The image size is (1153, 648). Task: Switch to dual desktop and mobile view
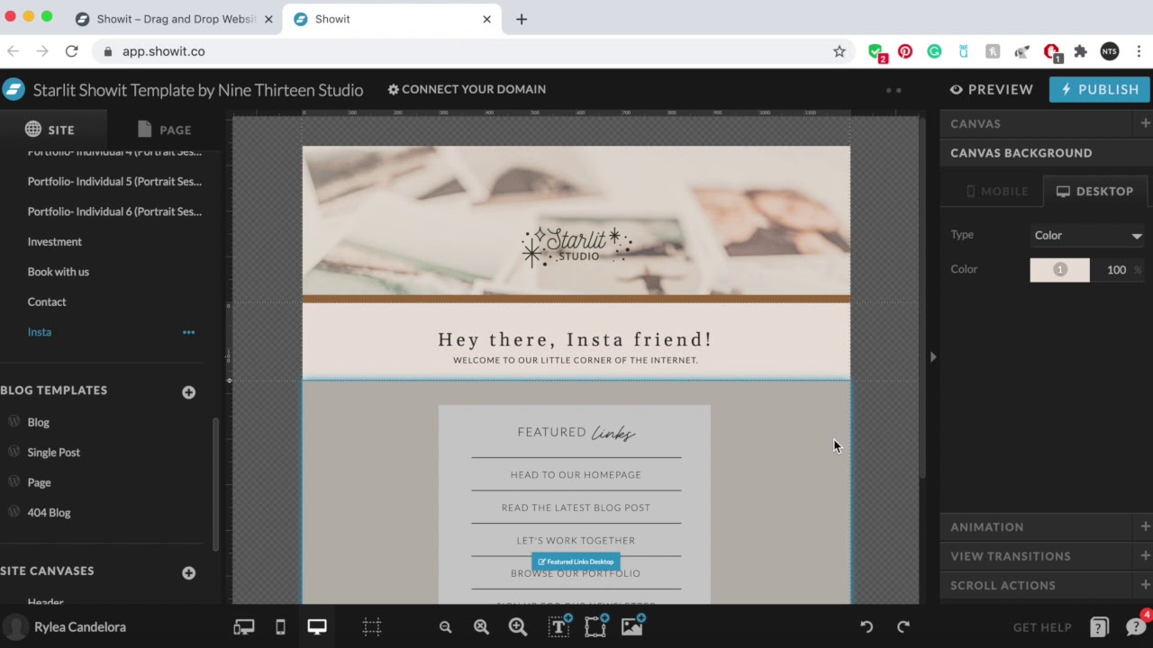click(x=244, y=627)
